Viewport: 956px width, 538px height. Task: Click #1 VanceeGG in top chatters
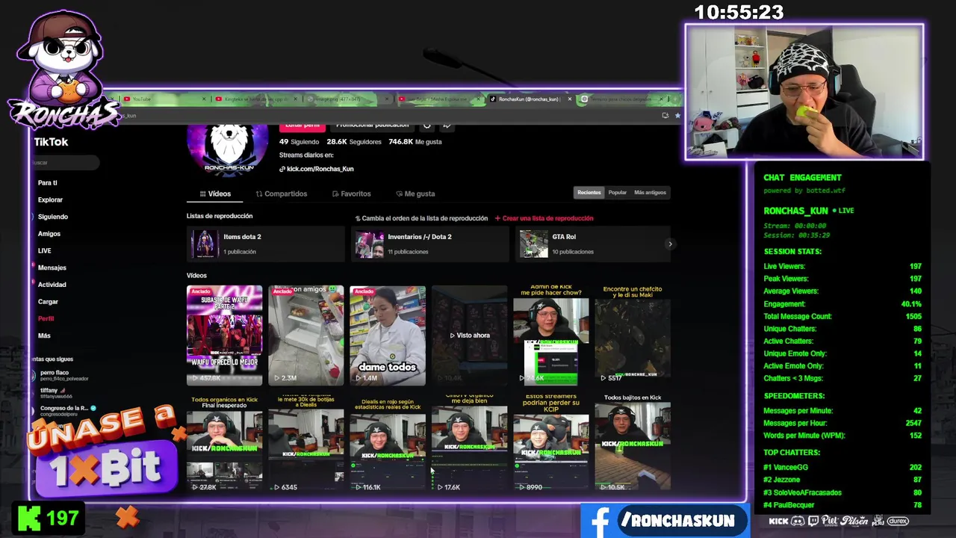[x=842, y=467]
